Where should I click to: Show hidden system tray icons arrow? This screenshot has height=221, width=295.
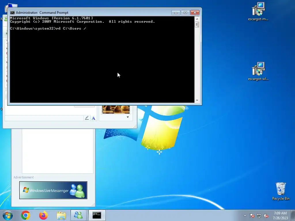[x=245, y=216]
